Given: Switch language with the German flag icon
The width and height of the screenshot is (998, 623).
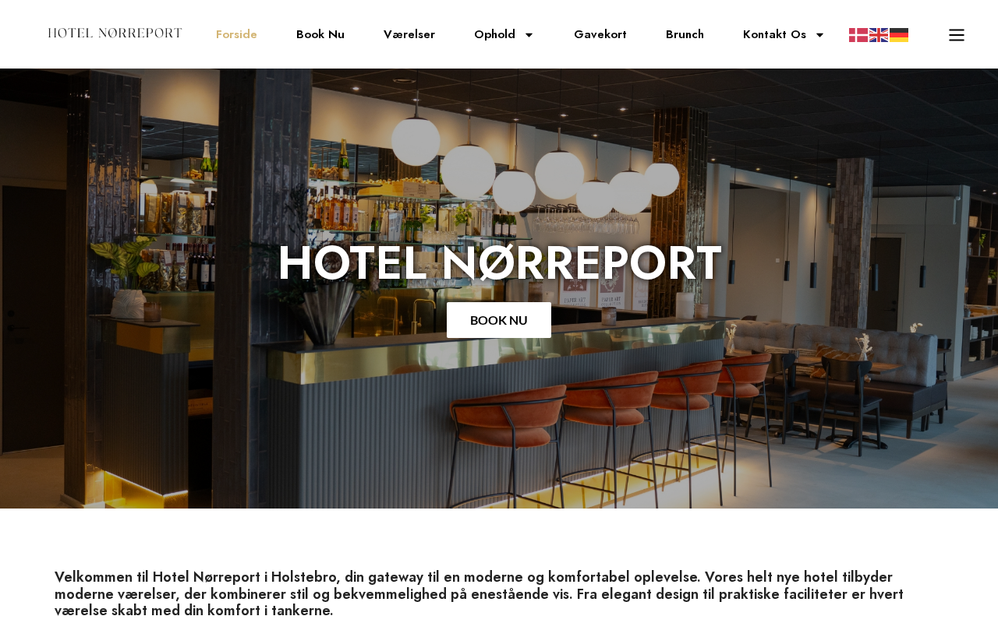Looking at the screenshot, I should click(899, 35).
